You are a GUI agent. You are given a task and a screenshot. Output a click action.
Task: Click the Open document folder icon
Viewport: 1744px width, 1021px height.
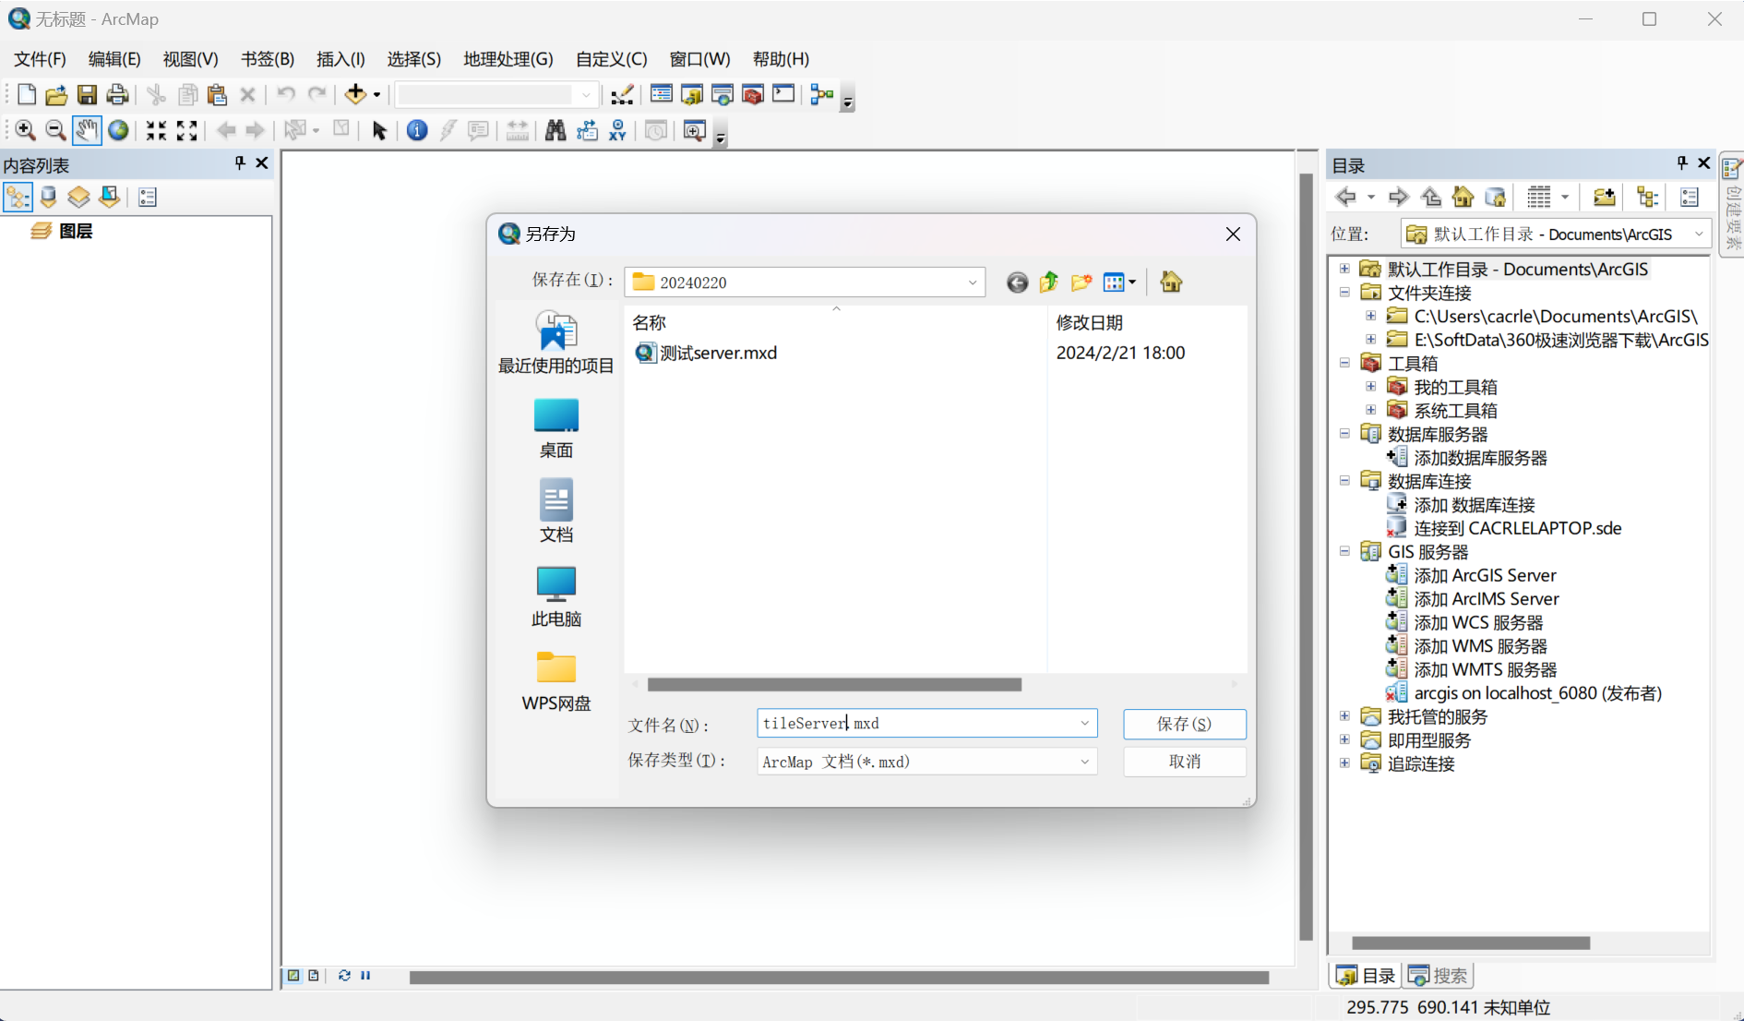(56, 94)
